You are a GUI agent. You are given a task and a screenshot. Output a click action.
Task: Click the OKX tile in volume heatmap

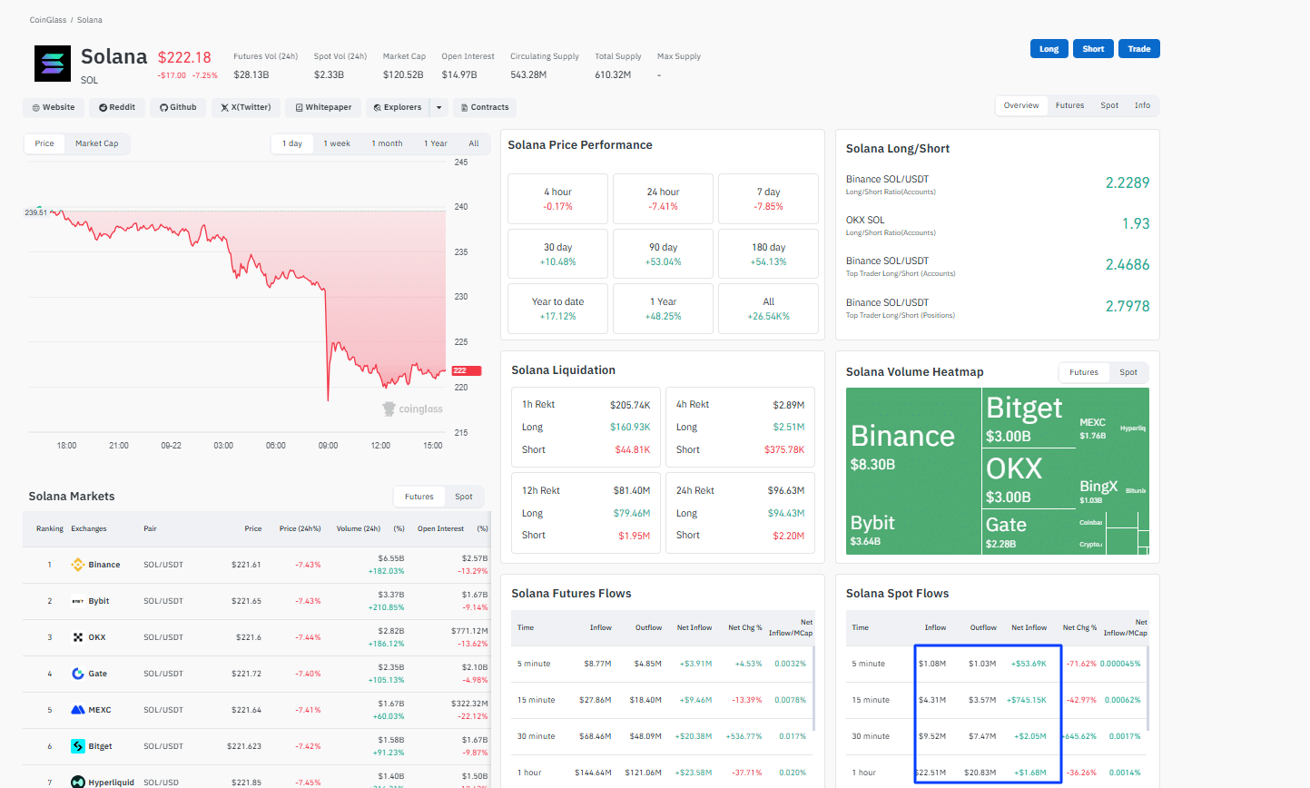point(1029,479)
